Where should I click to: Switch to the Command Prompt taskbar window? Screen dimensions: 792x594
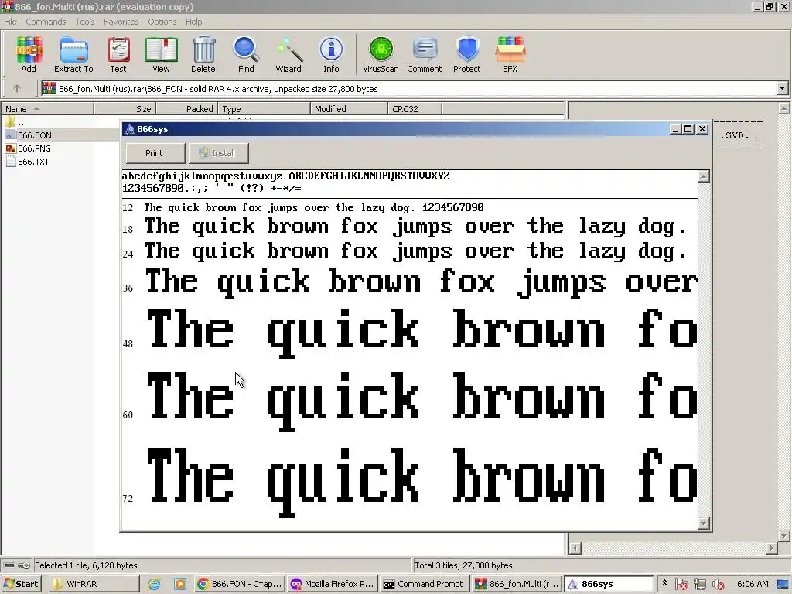[x=425, y=584]
